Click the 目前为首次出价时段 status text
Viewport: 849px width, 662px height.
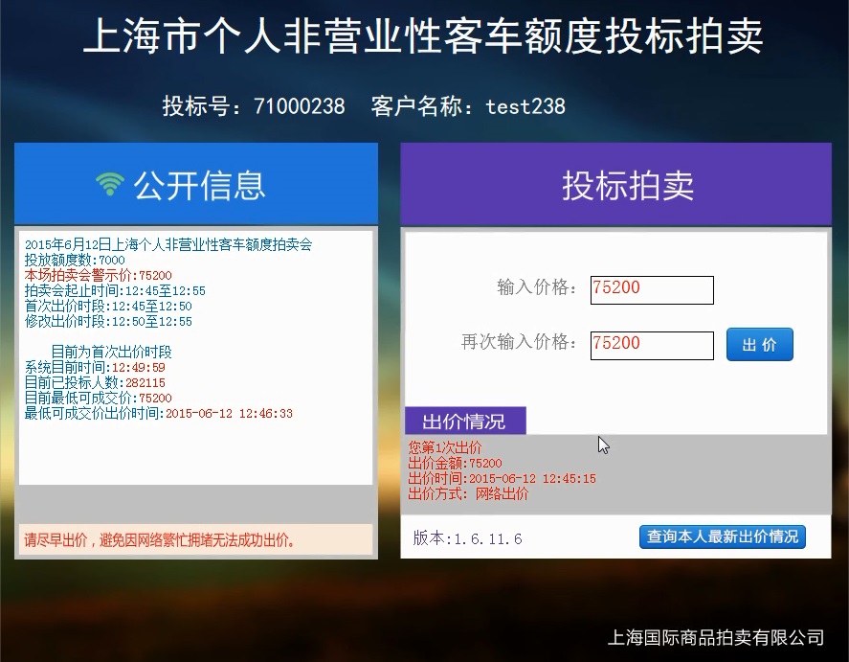tap(111, 353)
